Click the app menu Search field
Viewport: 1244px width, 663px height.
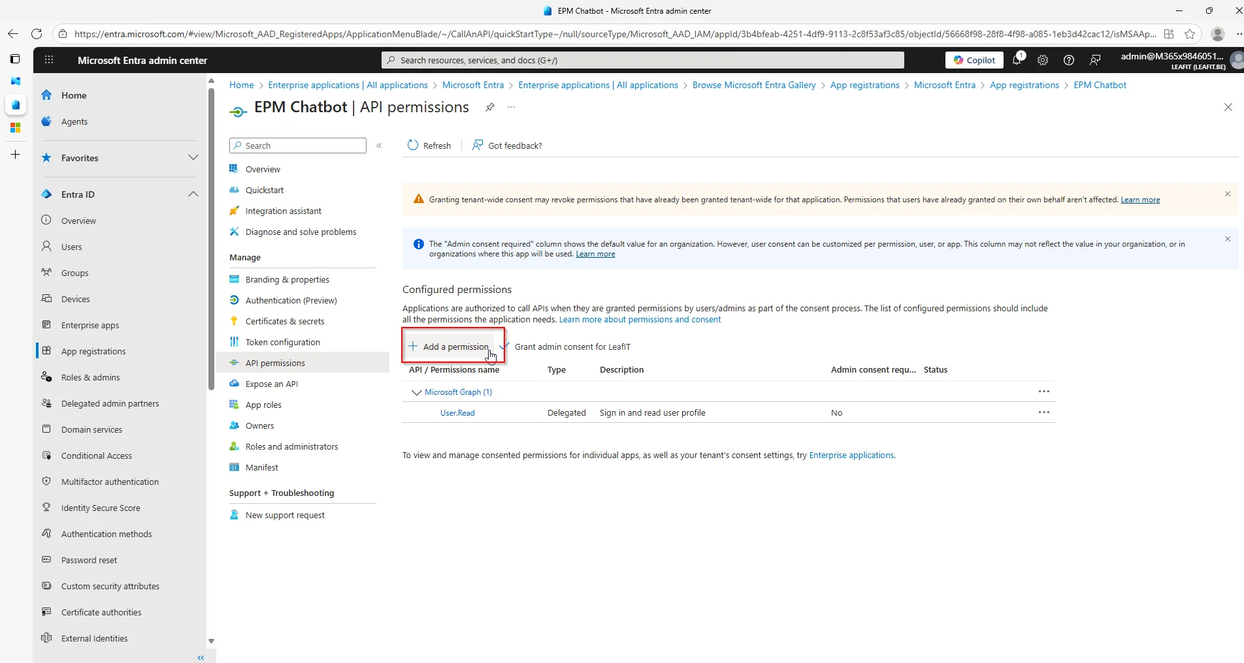(298, 146)
